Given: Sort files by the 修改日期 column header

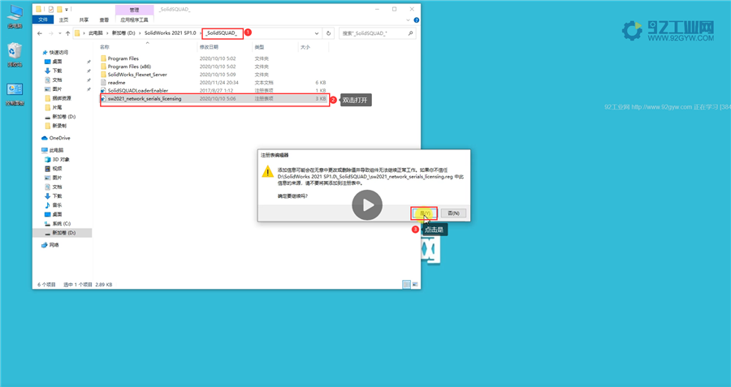Looking at the screenshot, I should pyautogui.click(x=225, y=47).
